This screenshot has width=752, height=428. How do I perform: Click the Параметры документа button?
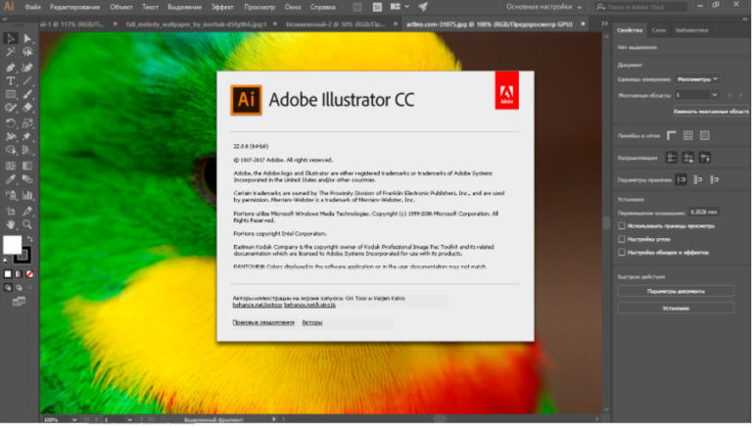(x=676, y=291)
